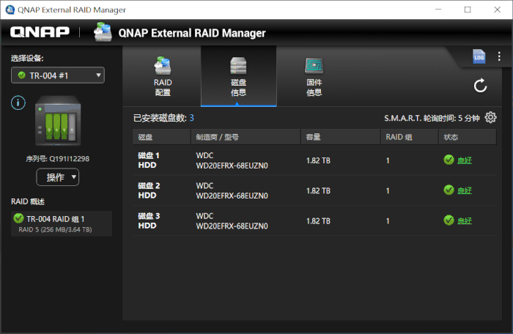This screenshot has width=513, height=334.
Task: Open 良好 status link for 磁盘 2
Action: coord(464,190)
